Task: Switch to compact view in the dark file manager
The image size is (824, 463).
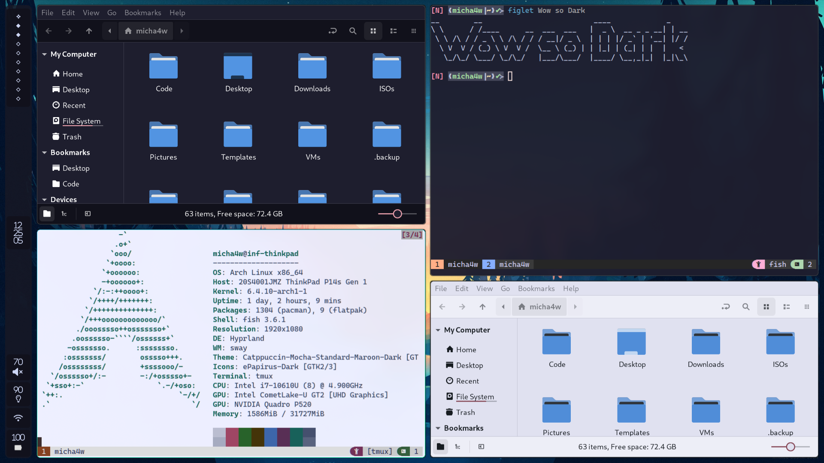Action: tap(414, 31)
